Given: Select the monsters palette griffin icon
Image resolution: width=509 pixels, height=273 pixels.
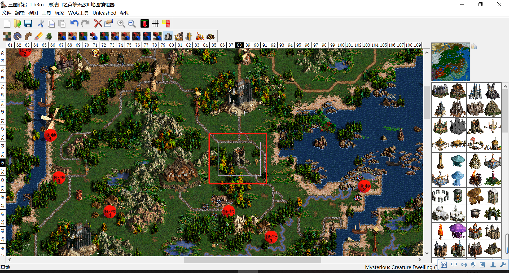Looking at the screenshot, I should point(179,36).
